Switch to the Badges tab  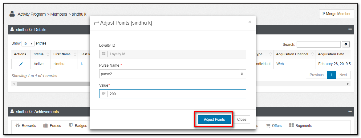click(x=78, y=126)
